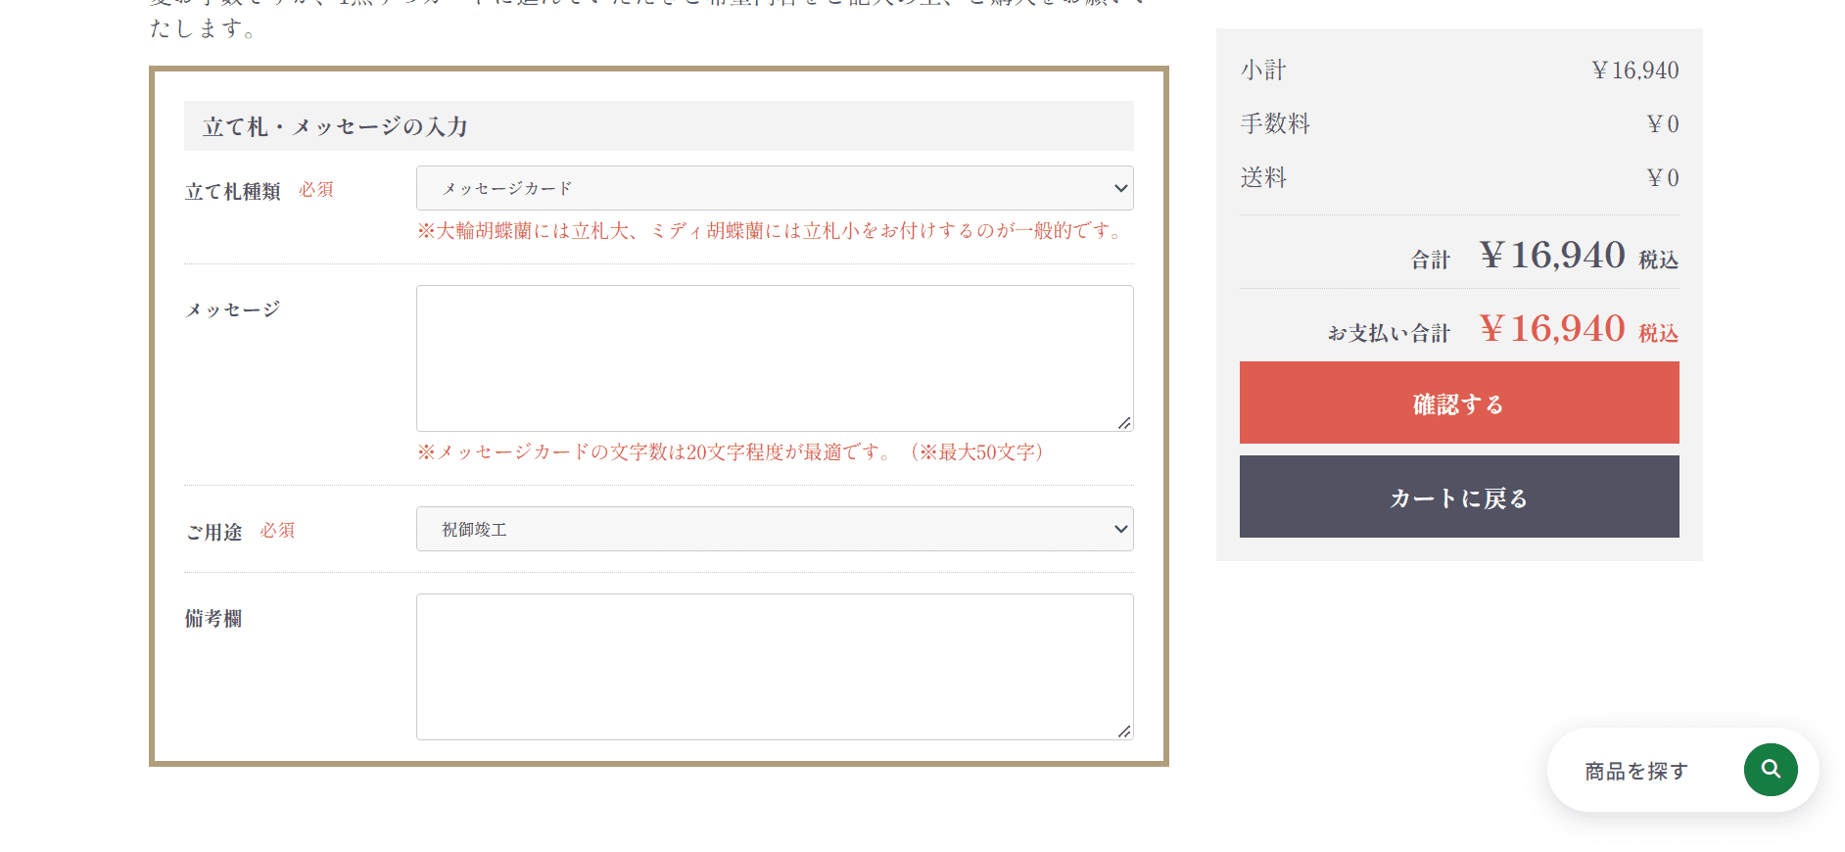Viewport: 1845px width, 852px height.
Task: Click the 合計 total label
Action: tap(1431, 260)
